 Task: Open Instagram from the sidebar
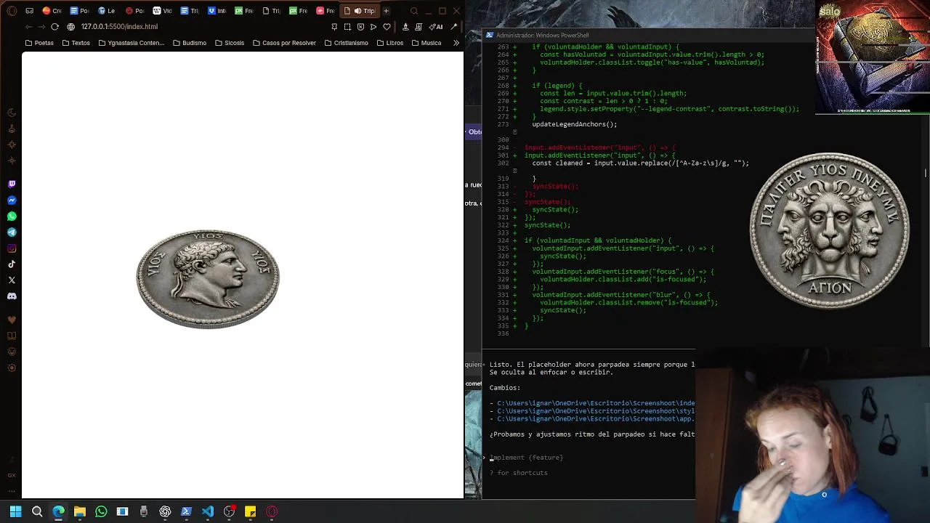(x=12, y=248)
